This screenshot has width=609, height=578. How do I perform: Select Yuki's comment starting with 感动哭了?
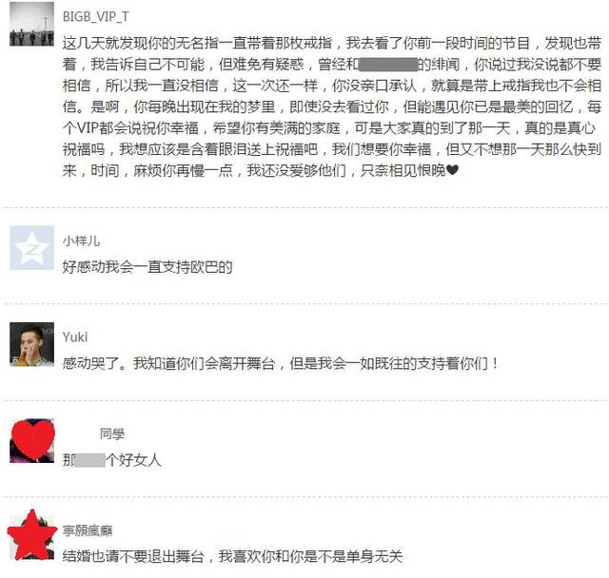click(281, 363)
